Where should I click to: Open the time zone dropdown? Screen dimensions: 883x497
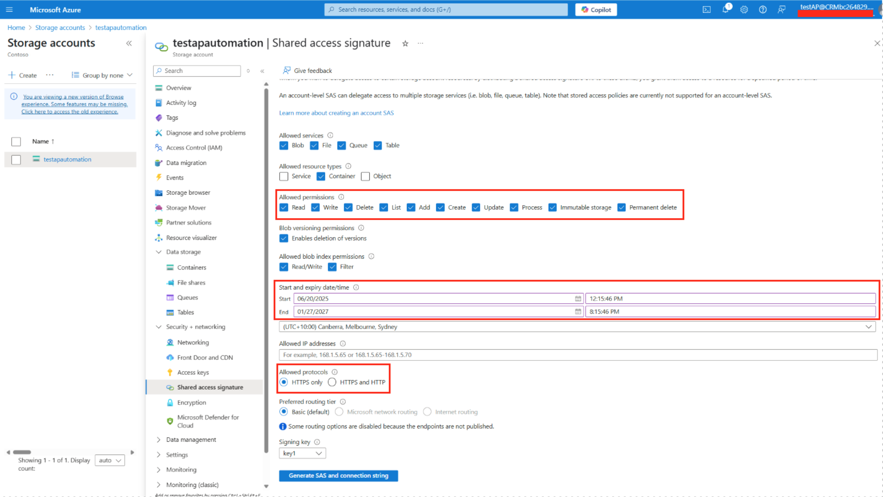pyautogui.click(x=577, y=327)
